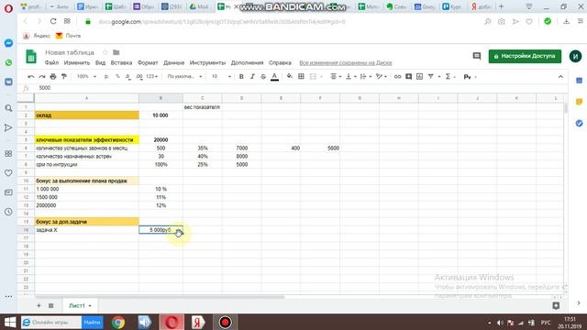Open font size dropdown
This screenshot has width=587, height=330.
221,77
